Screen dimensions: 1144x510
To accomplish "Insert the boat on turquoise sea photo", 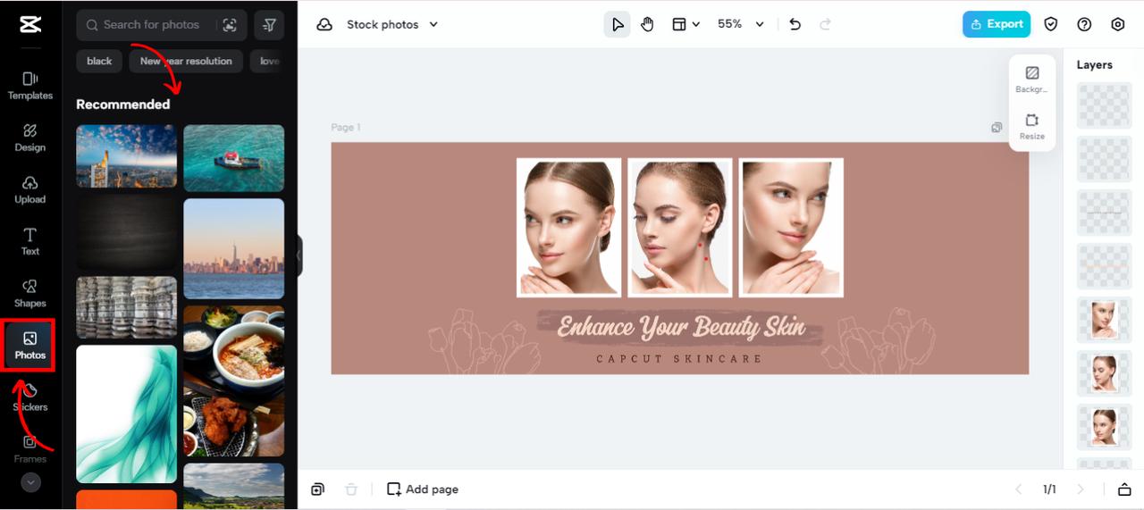I will (x=234, y=158).
